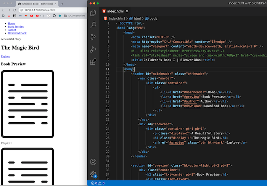
Task: Open the Run and Debug view
Action: [93, 49]
